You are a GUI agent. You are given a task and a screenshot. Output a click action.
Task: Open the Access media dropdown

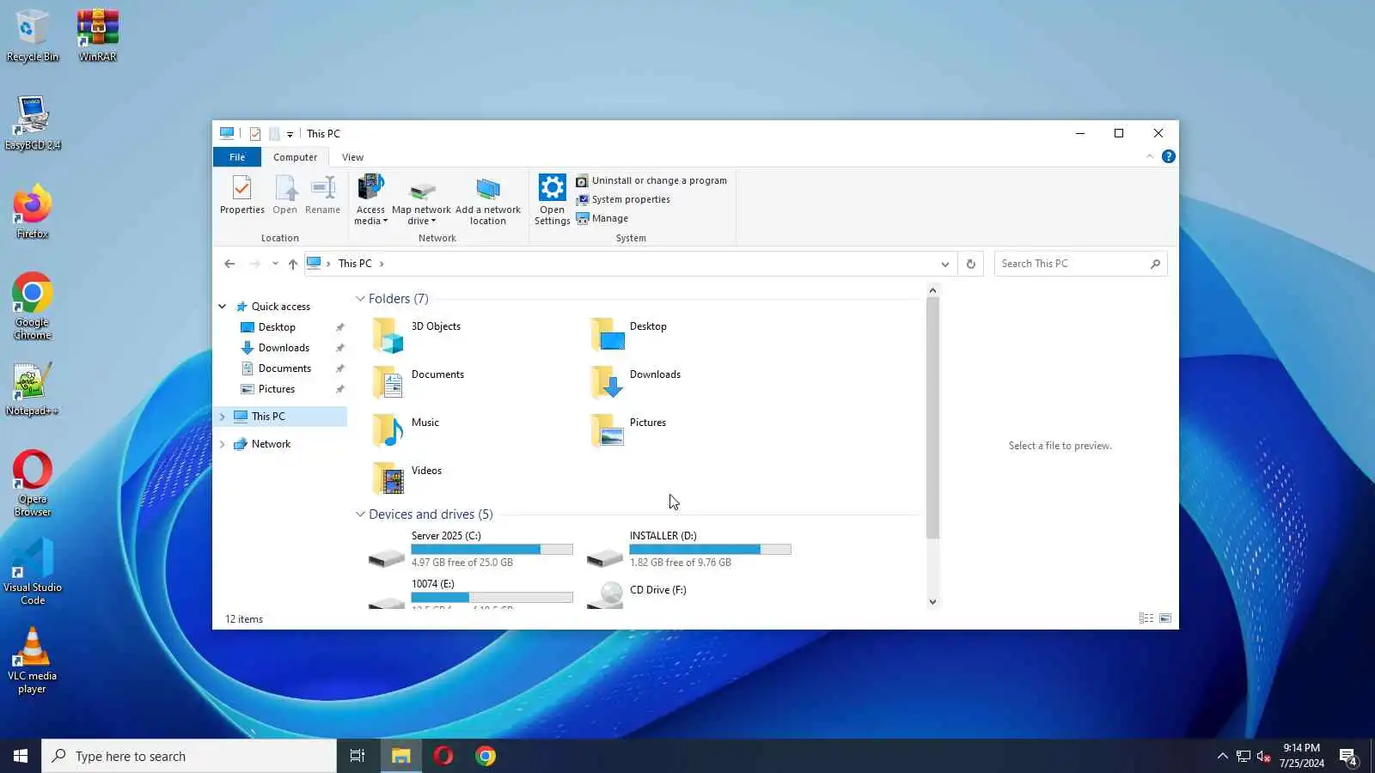coord(370,199)
